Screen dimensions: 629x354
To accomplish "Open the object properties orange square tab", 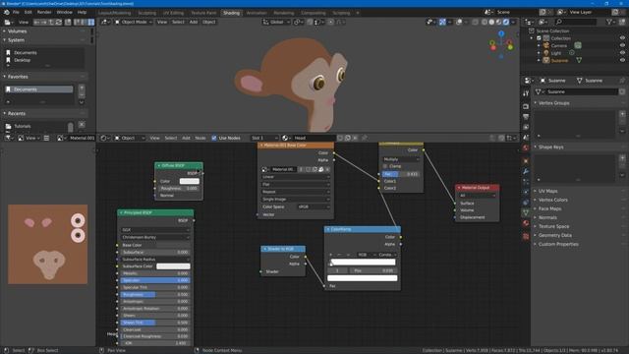I will coord(526,161).
